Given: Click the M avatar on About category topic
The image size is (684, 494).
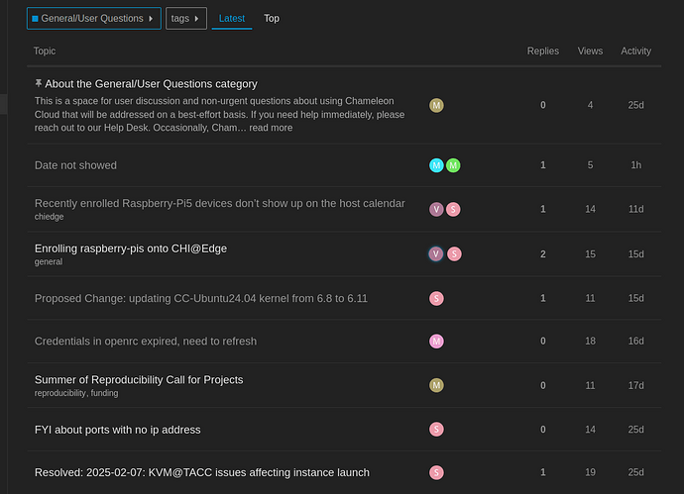Looking at the screenshot, I should 436,105.
